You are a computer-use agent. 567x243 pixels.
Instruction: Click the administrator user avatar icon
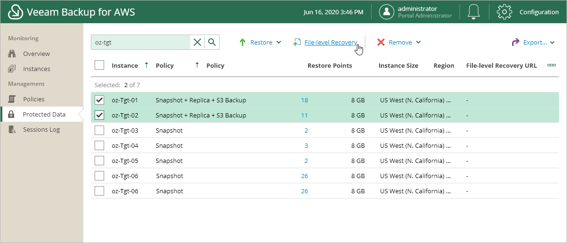coord(387,12)
